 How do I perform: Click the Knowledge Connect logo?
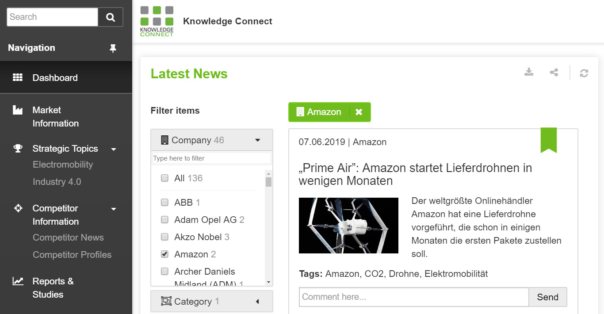coord(157,21)
